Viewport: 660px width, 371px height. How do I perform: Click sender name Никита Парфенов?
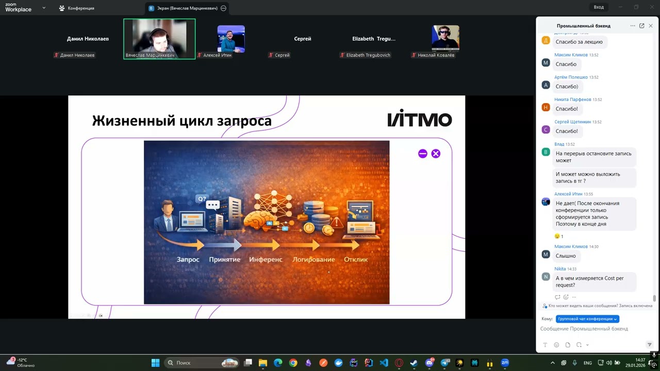click(573, 99)
